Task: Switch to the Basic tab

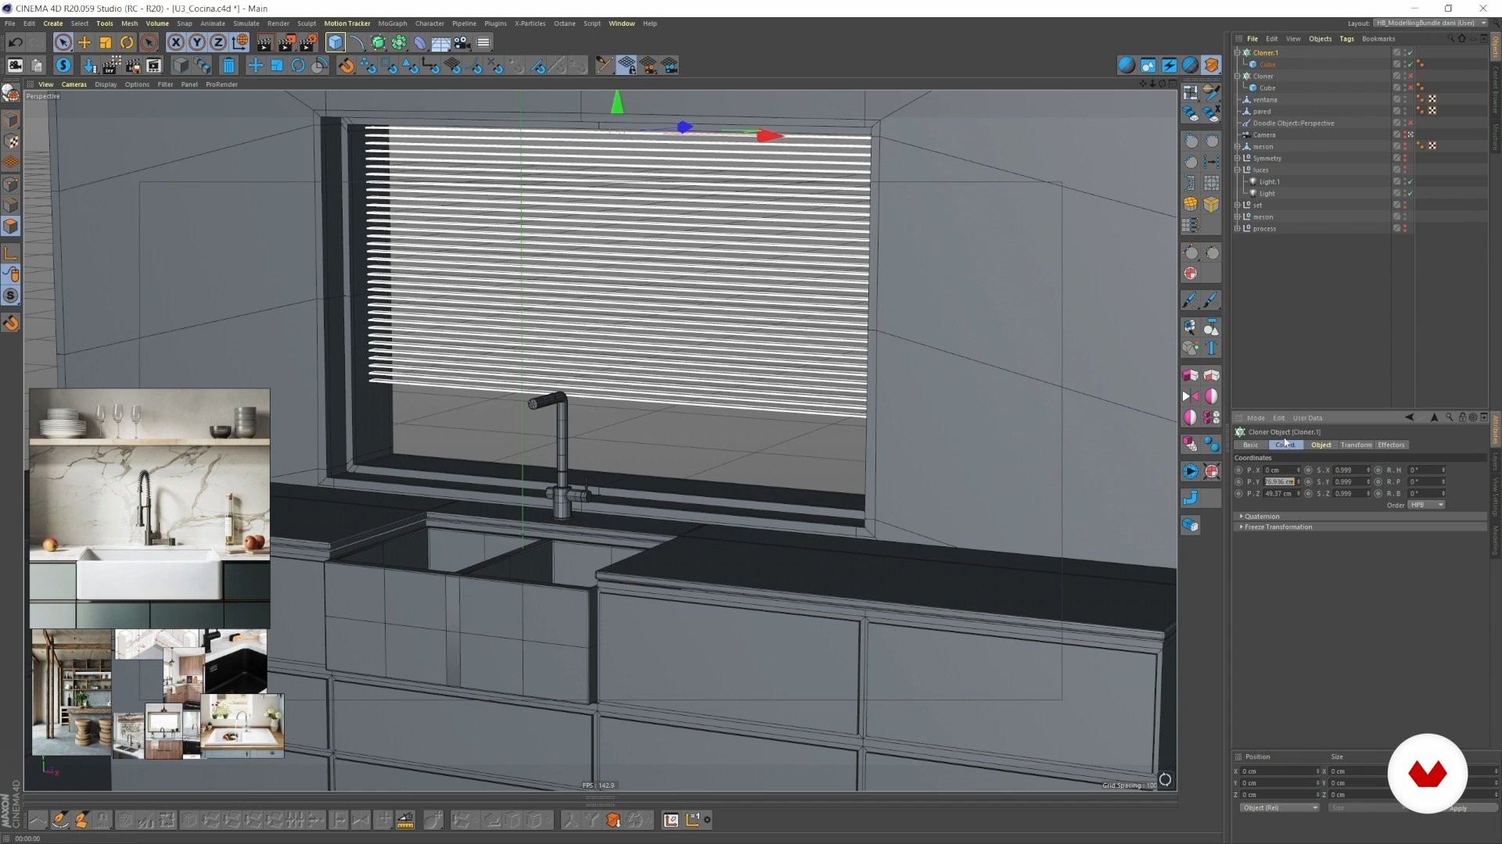Action: [x=1250, y=445]
